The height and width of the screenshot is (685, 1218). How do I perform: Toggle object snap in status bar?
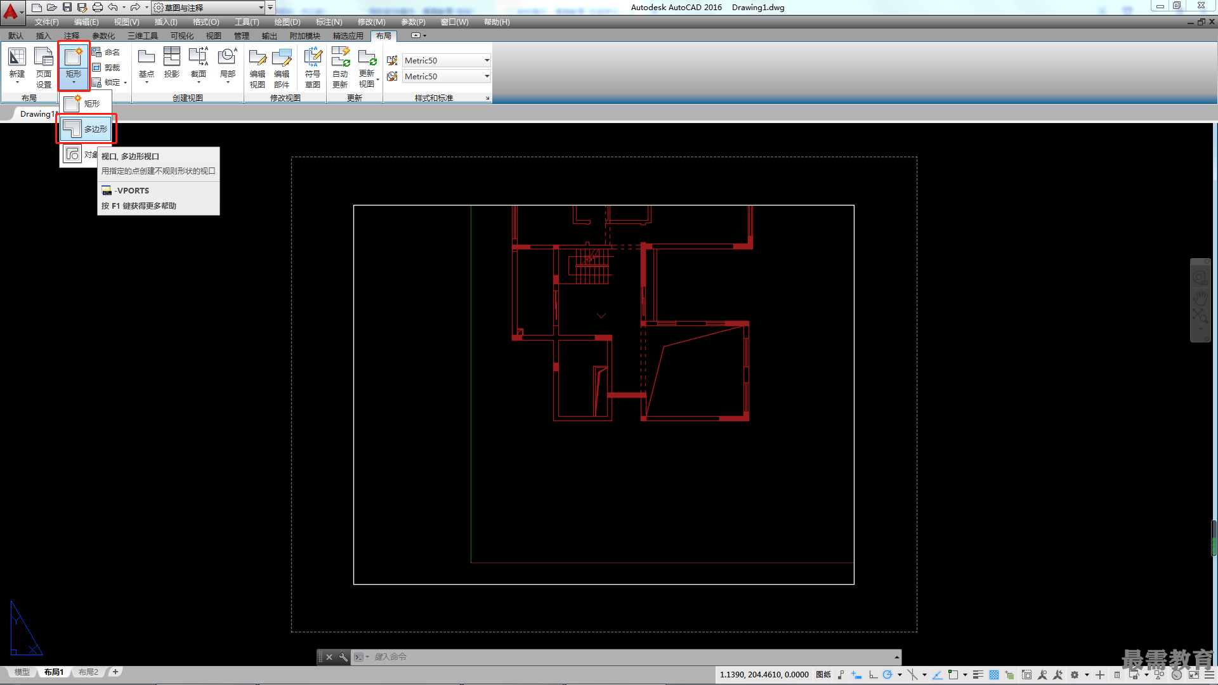pyautogui.click(x=953, y=675)
